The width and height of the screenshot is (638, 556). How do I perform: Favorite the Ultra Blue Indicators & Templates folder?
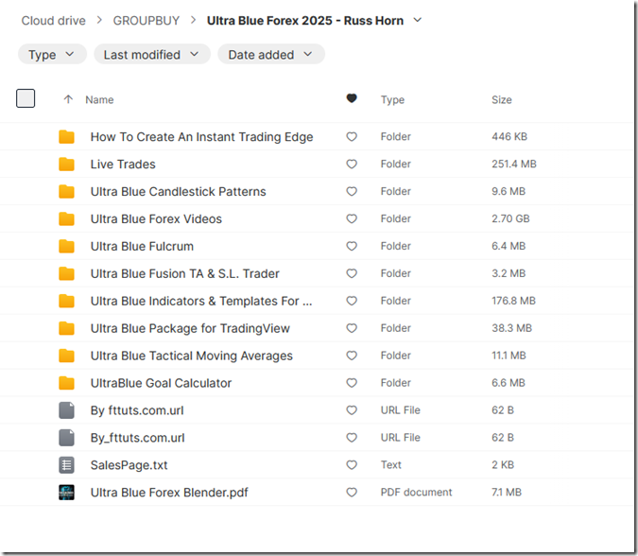pyautogui.click(x=352, y=301)
